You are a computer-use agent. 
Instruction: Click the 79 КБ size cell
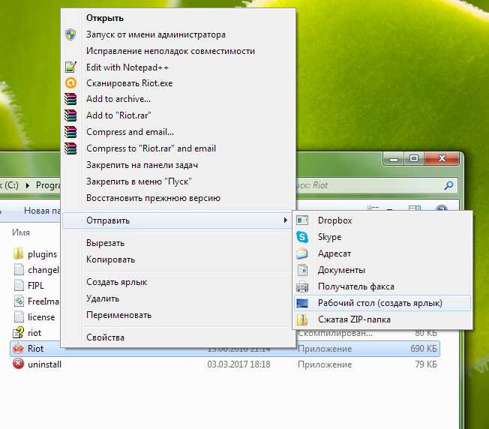pyautogui.click(x=426, y=364)
